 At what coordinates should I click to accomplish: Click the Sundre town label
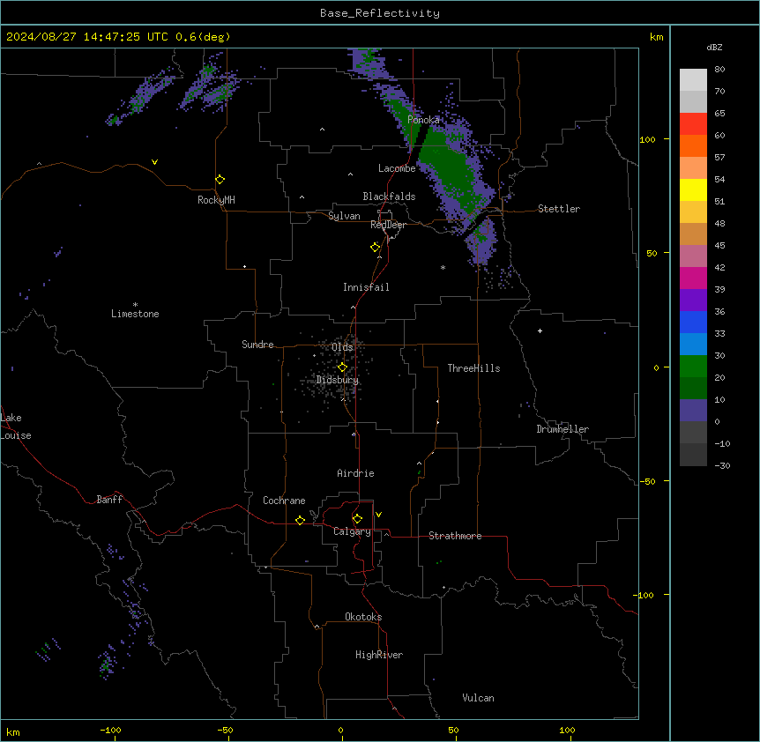pos(257,345)
